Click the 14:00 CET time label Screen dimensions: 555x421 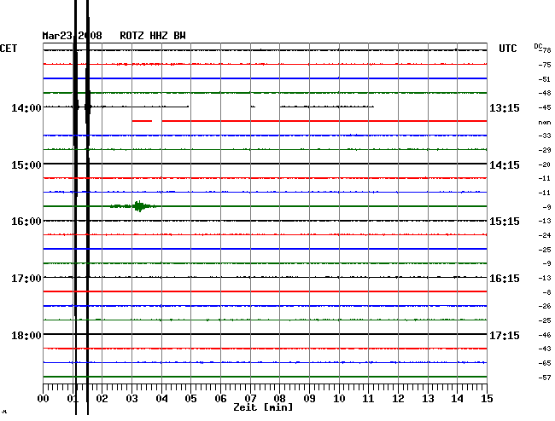coord(26,107)
